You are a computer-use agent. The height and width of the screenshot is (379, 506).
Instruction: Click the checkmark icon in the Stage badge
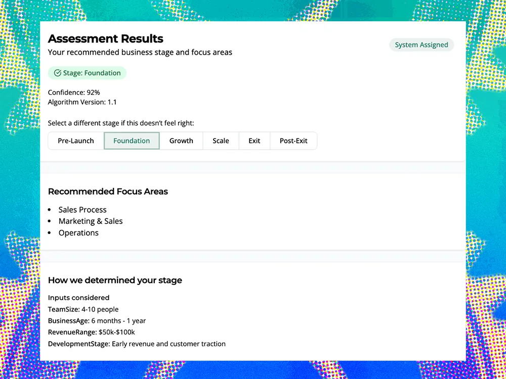57,73
